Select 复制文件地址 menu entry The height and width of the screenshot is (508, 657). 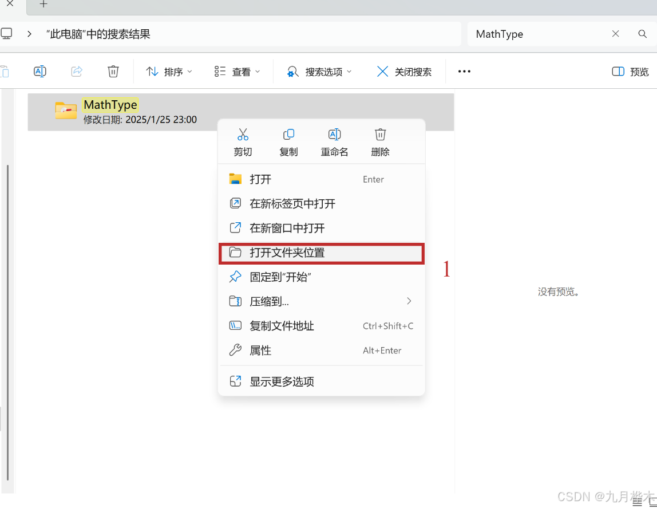(322, 326)
